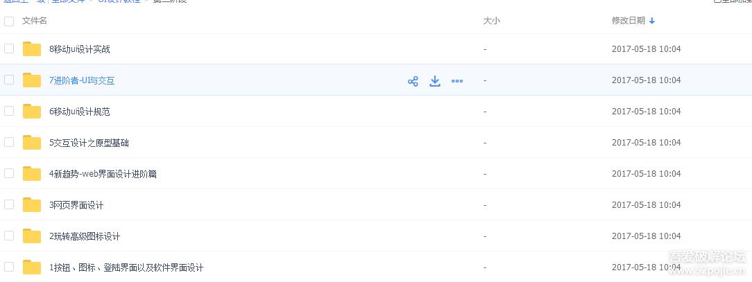The width and height of the screenshot is (752, 282).
Task: Download the 7进阶者-UI与交互 folder
Action: click(435, 81)
